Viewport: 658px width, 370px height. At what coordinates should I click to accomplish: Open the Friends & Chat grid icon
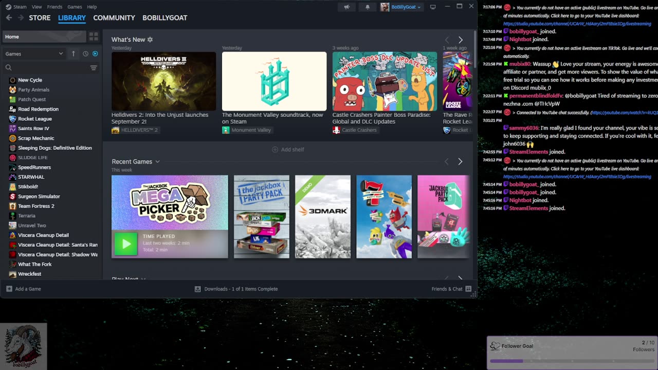(468, 289)
